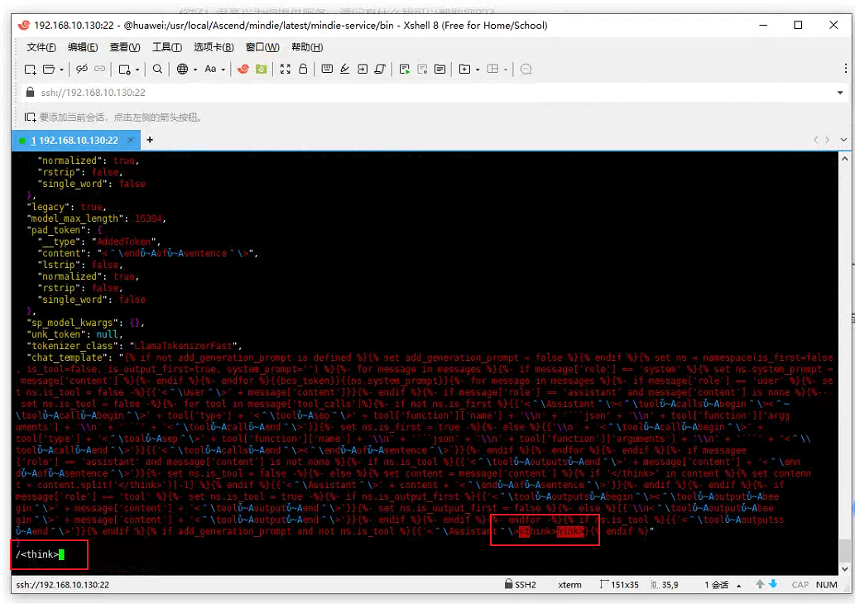The width and height of the screenshot is (855, 604).
Task: Click the plus button for new tab
Action: (150, 140)
